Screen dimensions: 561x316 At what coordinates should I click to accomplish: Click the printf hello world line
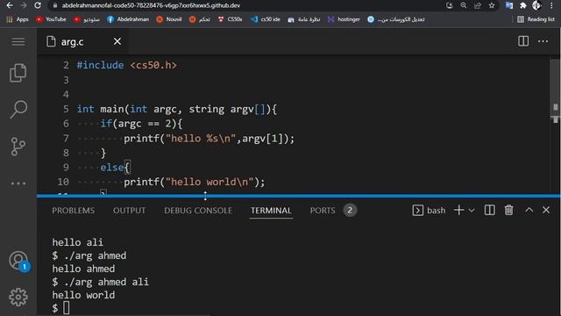[x=195, y=182]
